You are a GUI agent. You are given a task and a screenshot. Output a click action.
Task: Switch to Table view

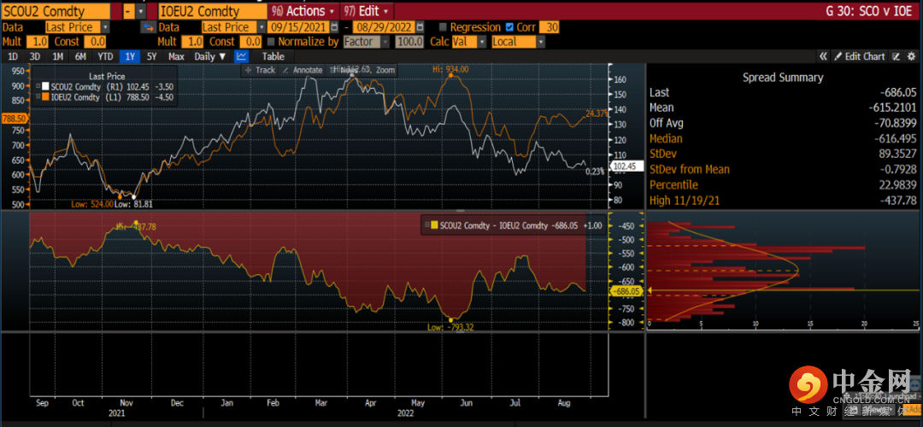coord(273,56)
